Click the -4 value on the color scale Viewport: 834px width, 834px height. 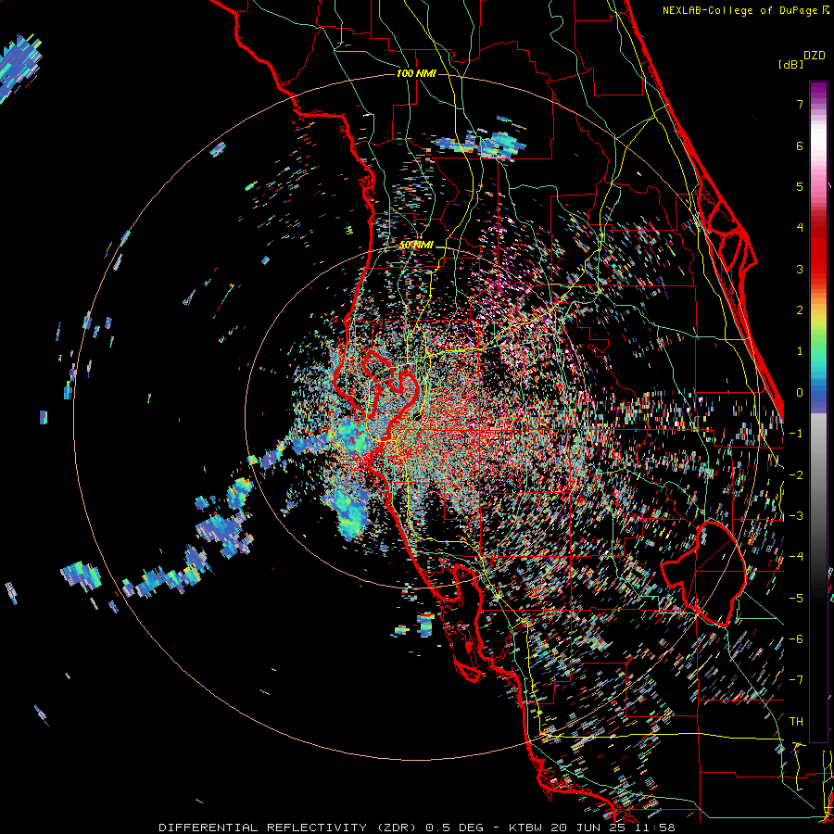pyautogui.click(x=796, y=557)
